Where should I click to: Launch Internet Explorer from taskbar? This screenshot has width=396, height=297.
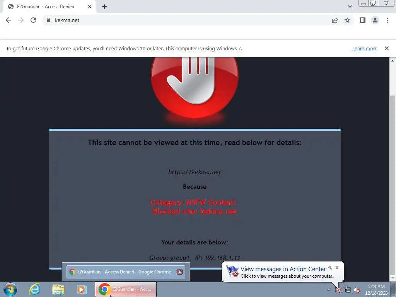pyautogui.click(x=34, y=289)
